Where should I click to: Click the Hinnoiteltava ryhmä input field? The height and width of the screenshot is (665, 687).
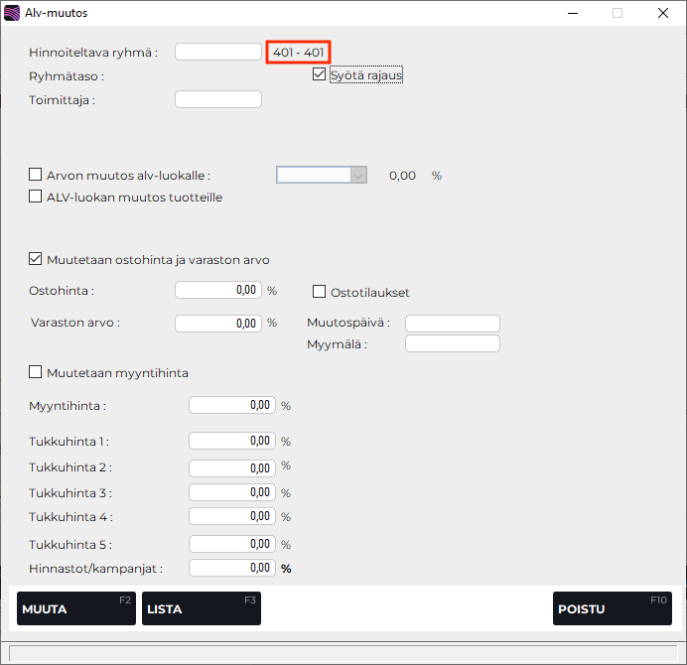click(x=218, y=52)
